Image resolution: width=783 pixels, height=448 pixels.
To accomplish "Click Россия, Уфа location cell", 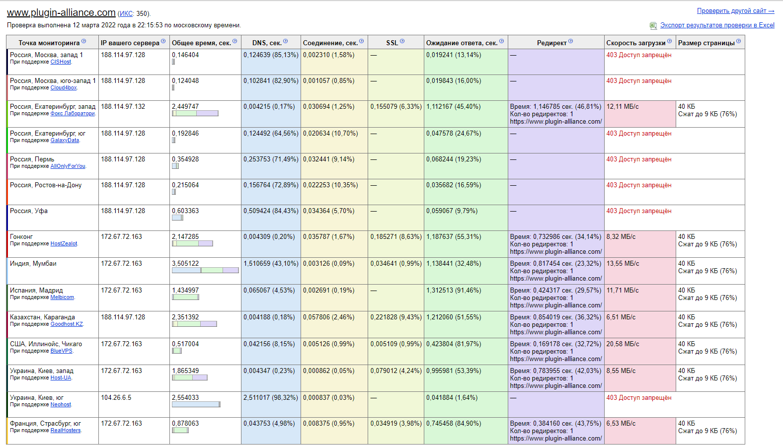I will 53,218.
